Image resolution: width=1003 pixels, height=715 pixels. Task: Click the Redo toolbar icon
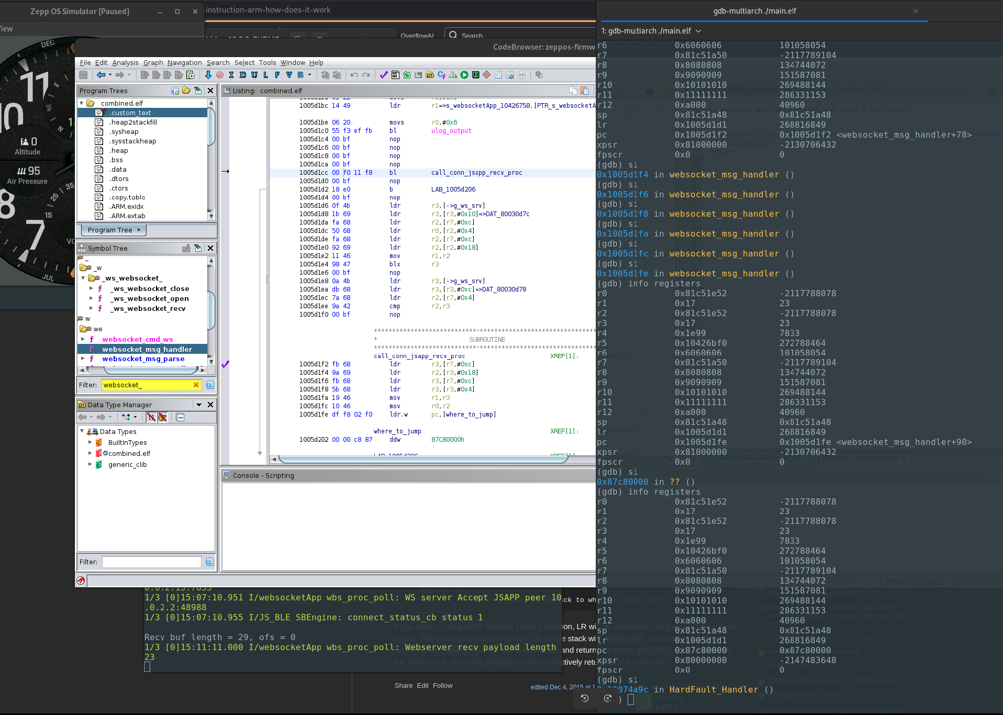366,75
